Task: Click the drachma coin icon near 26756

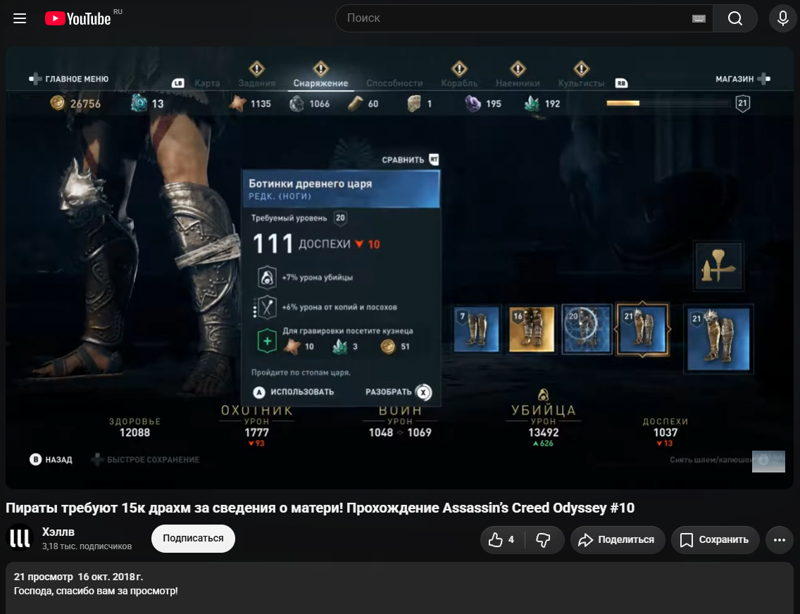Action: click(58, 104)
